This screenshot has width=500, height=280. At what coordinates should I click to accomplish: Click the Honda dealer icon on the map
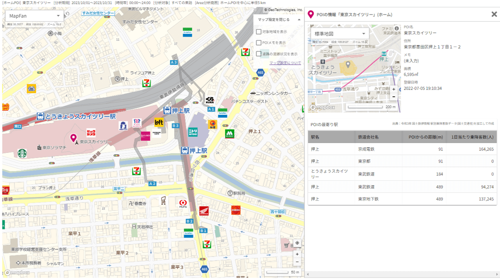[x=205, y=211]
